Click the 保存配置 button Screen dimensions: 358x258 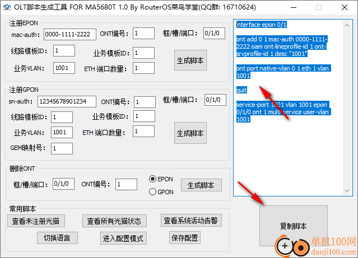click(x=185, y=238)
